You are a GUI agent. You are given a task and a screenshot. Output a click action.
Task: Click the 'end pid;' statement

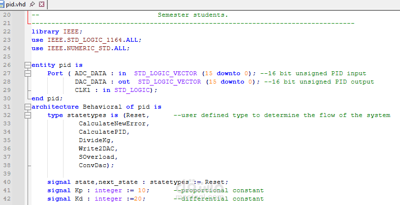pyautogui.click(x=47, y=98)
